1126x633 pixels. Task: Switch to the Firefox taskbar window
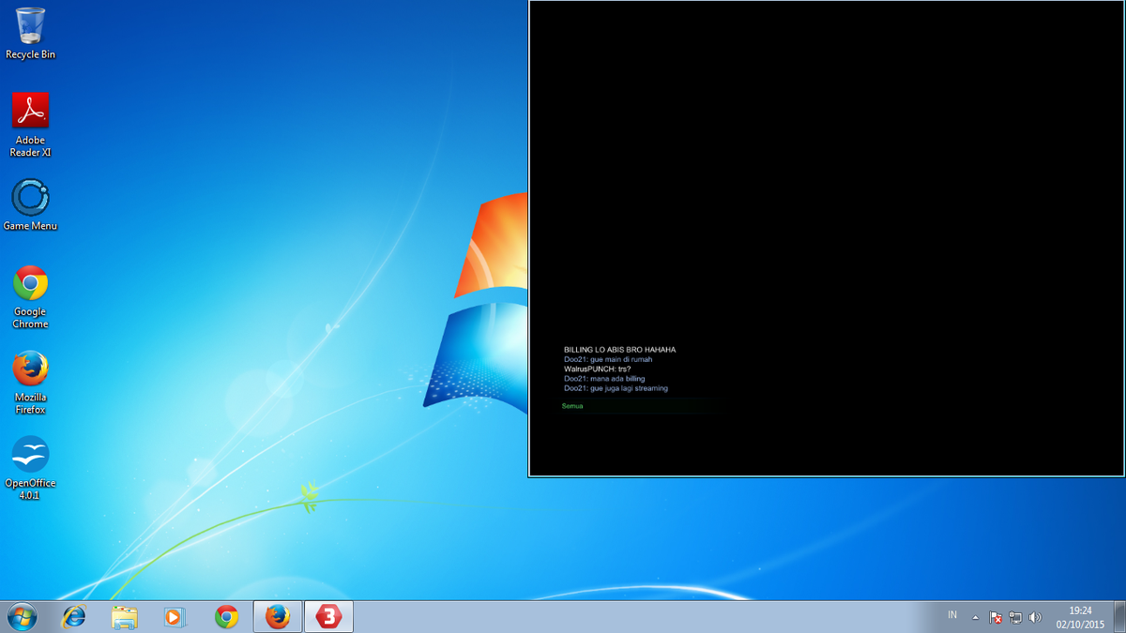(278, 616)
